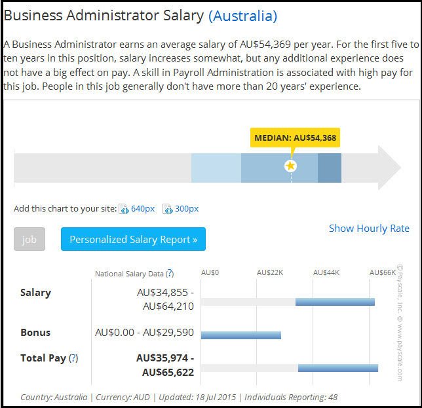Screen dimensions: 422x408
Task: Click the grey job button
Action: (x=29, y=240)
